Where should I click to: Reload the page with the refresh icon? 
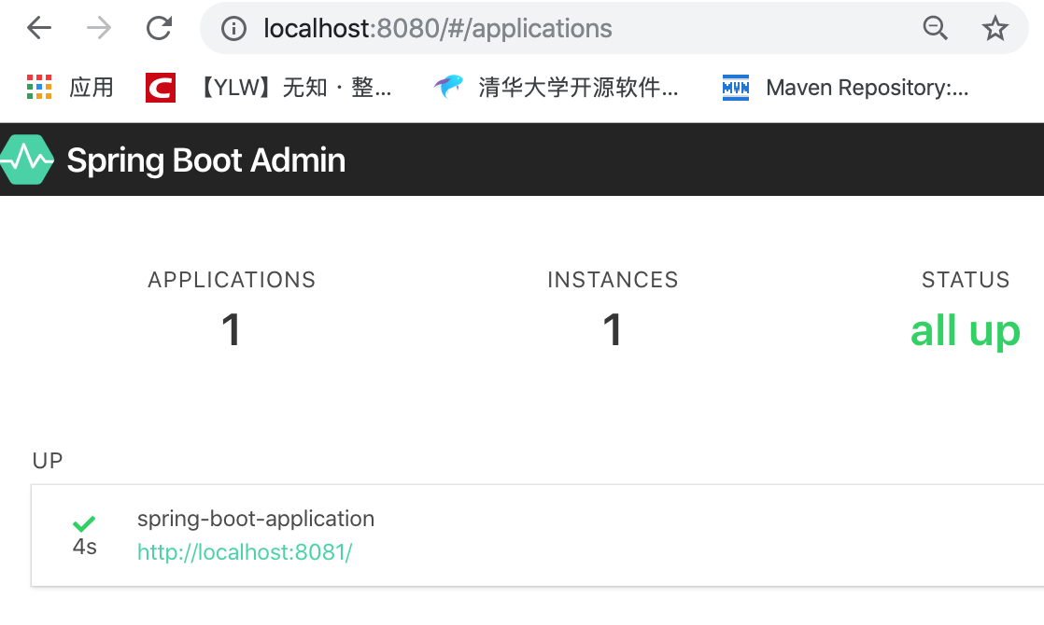coord(159,28)
